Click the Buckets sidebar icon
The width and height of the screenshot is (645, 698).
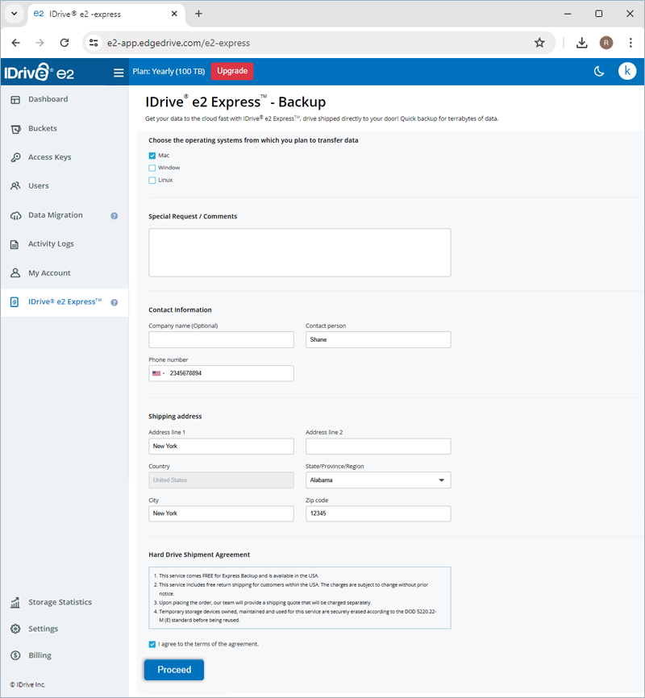15,129
